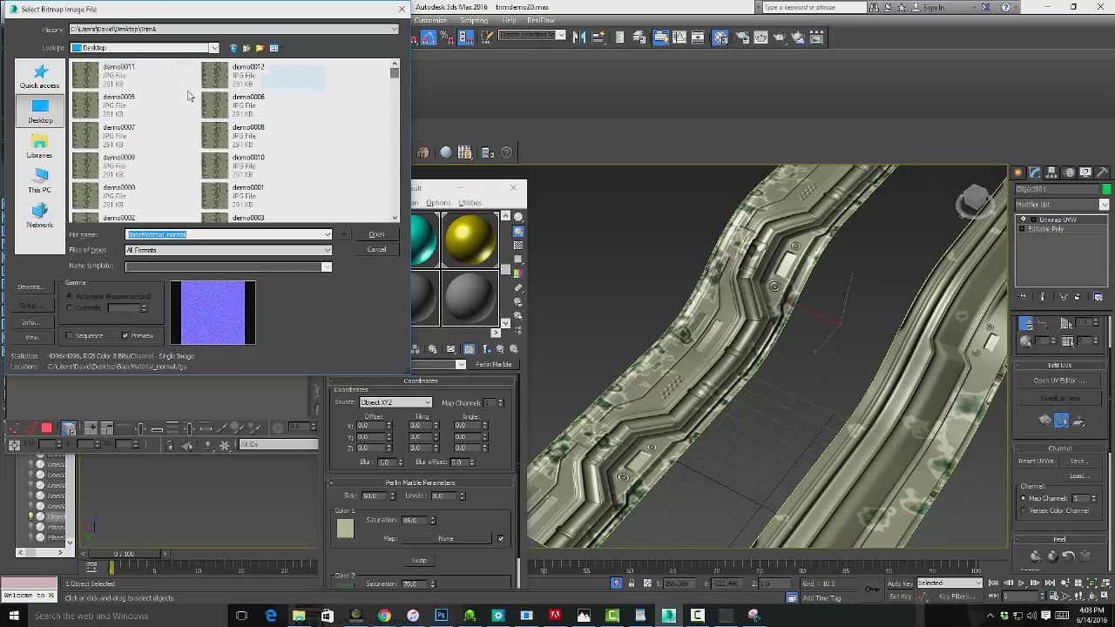Open This PC in dialog sidebar

(40, 181)
